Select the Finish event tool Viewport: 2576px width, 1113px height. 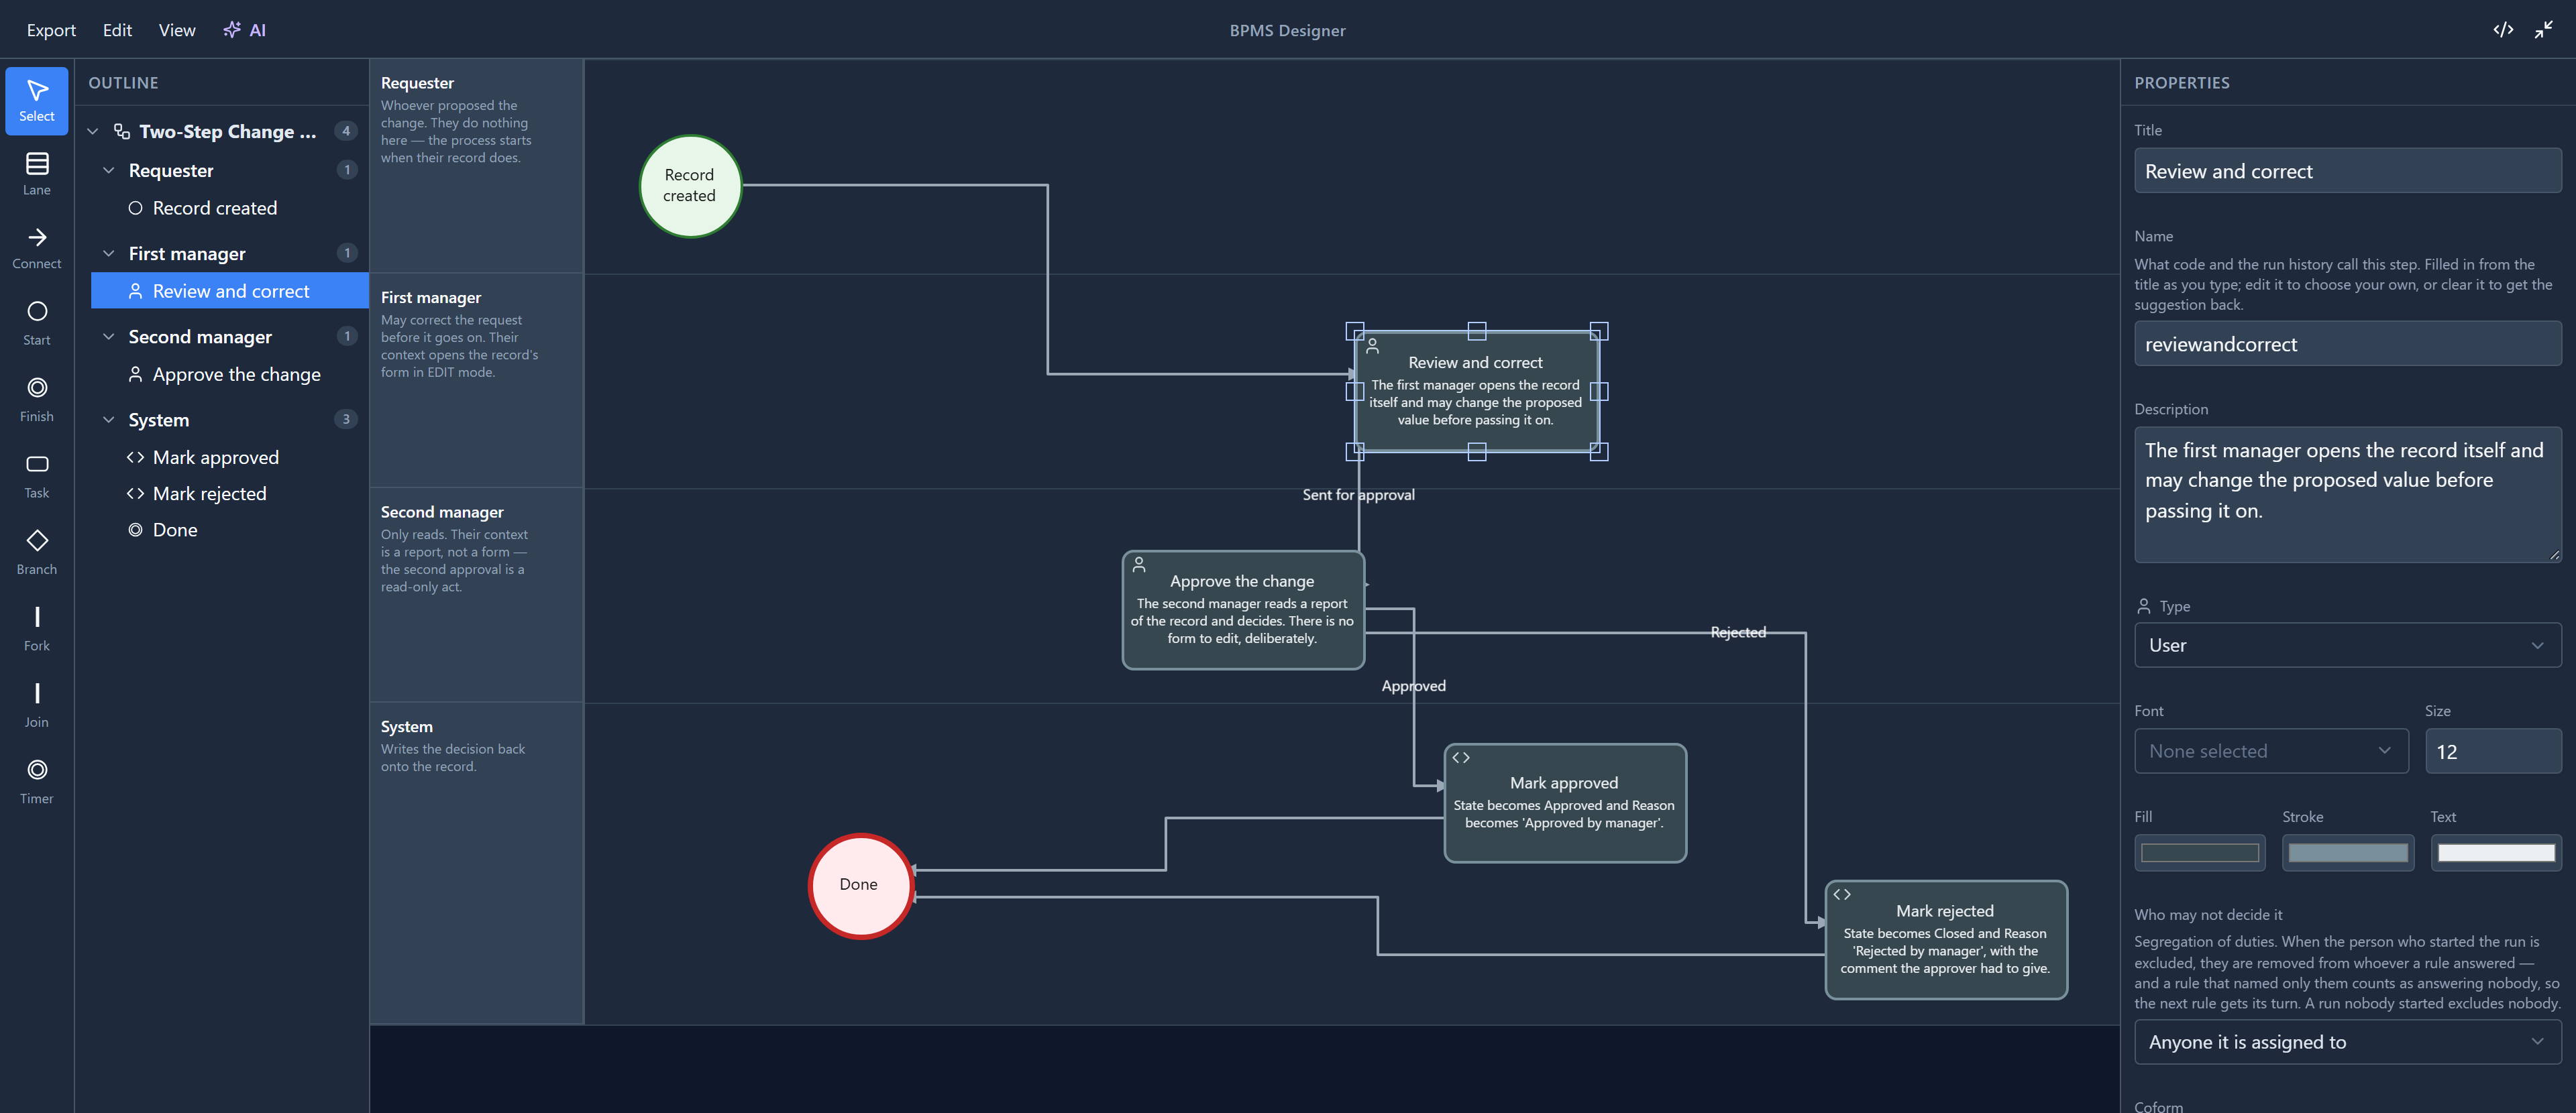(x=37, y=400)
